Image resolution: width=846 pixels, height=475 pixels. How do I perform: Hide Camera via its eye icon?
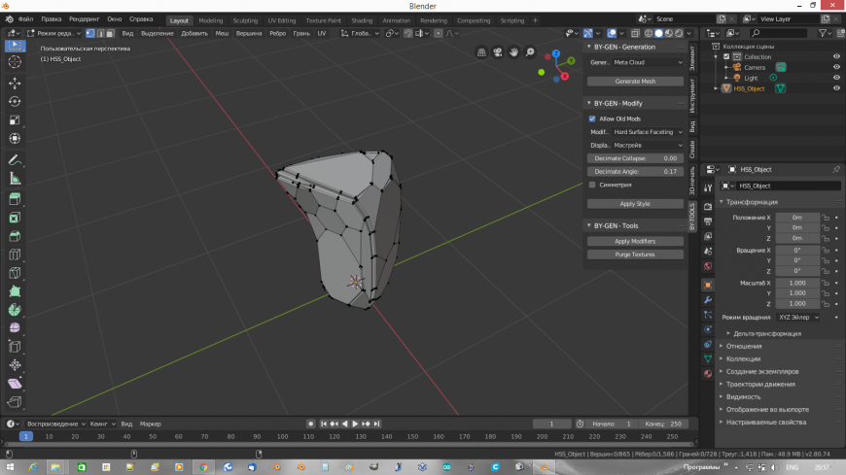pyautogui.click(x=836, y=67)
